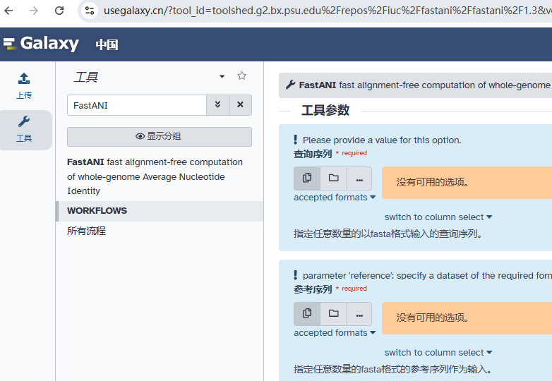
Task: Click the 查询序列 field label
Action: pos(313,154)
